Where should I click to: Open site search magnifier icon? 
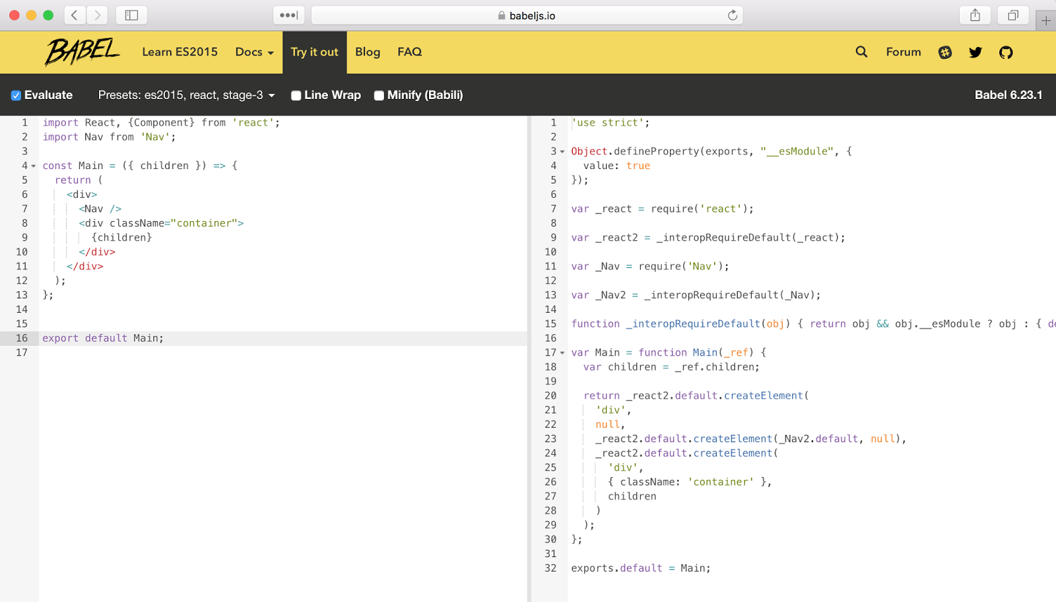pyautogui.click(x=861, y=51)
